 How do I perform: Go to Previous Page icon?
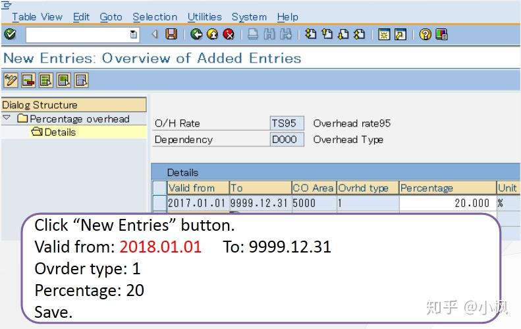(327, 34)
